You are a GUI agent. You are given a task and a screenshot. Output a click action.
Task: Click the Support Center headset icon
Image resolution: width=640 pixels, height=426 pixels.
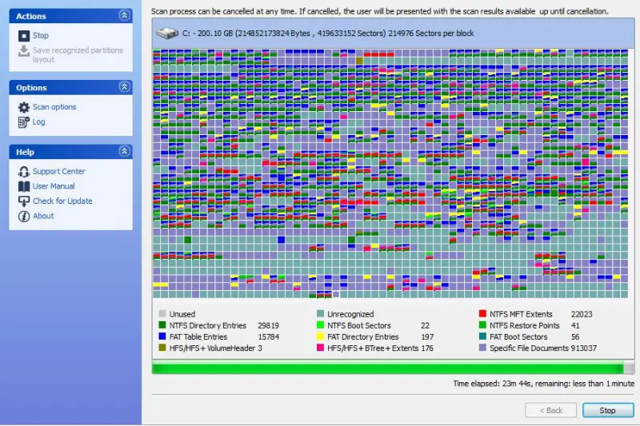24,172
